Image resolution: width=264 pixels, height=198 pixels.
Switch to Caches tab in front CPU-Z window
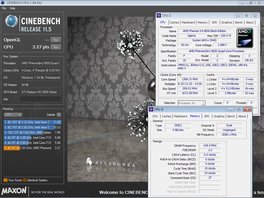[166, 116]
